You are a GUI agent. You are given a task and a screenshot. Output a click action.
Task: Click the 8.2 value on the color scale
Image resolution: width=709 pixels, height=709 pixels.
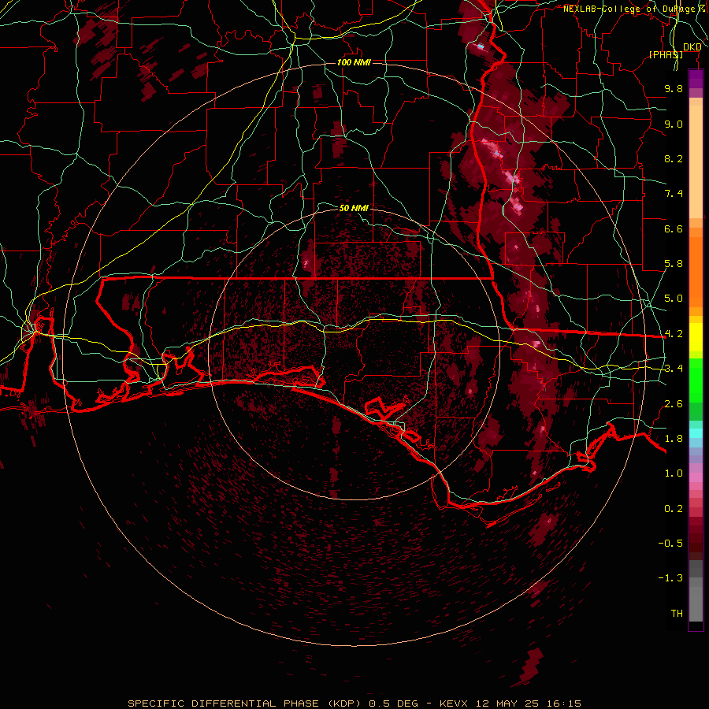[674, 158]
